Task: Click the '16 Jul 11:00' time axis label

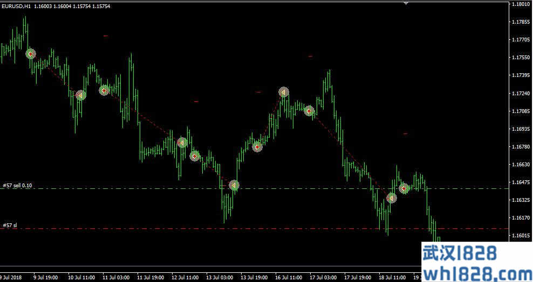Action: (x=288, y=278)
